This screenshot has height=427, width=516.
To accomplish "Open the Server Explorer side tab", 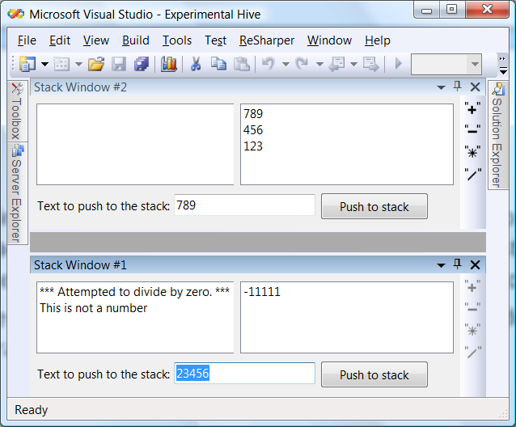I will (x=17, y=193).
